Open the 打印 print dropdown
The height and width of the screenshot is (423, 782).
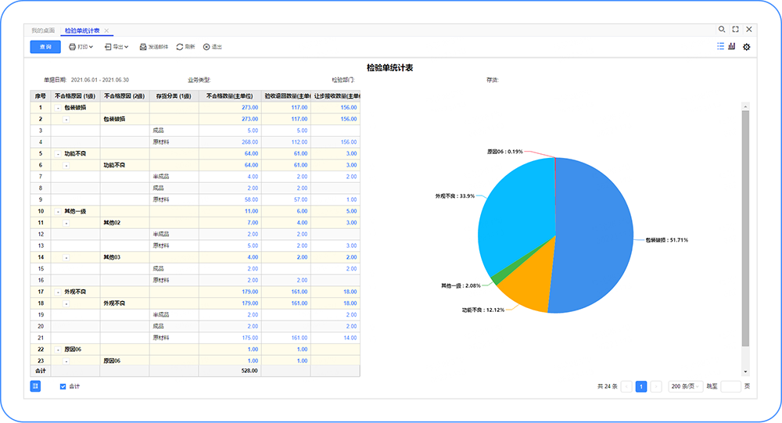click(x=85, y=47)
